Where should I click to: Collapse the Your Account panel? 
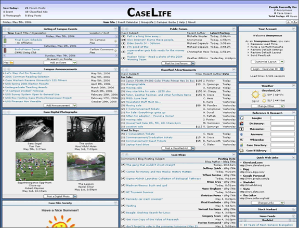294,29
